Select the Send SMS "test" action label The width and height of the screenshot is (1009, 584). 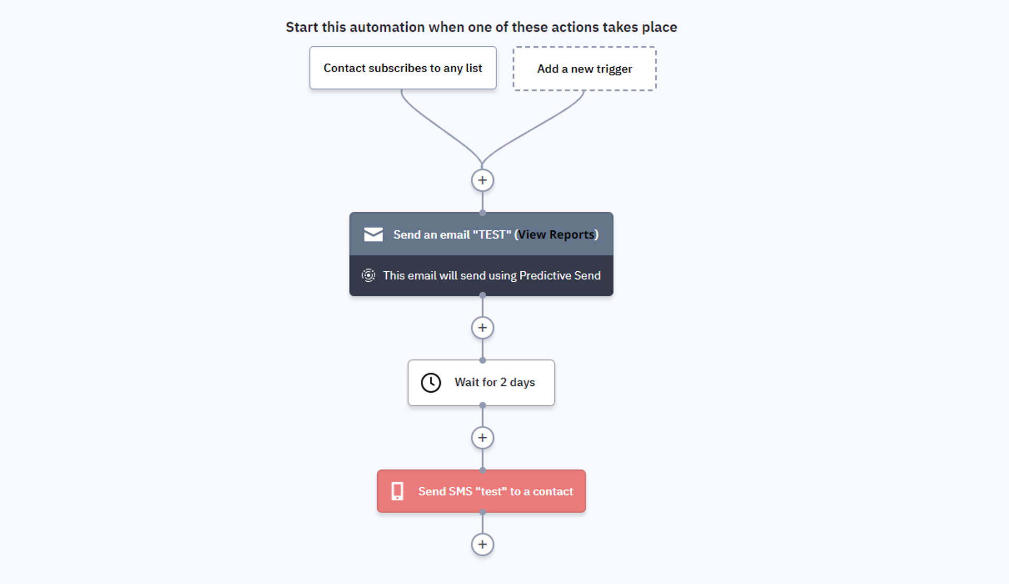pyautogui.click(x=495, y=491)
